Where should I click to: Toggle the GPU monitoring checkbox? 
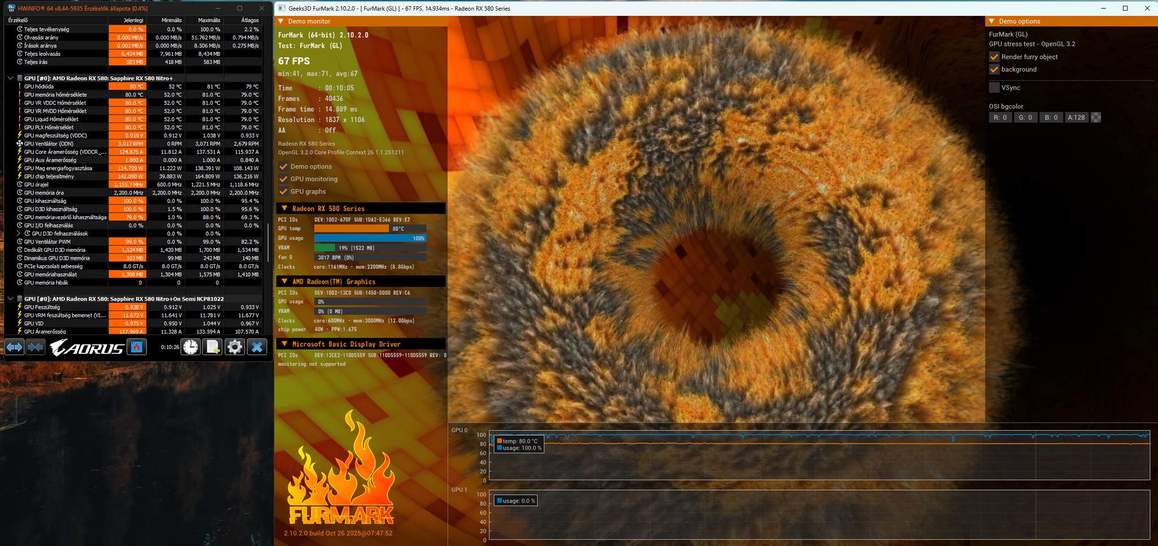[284, 179]
